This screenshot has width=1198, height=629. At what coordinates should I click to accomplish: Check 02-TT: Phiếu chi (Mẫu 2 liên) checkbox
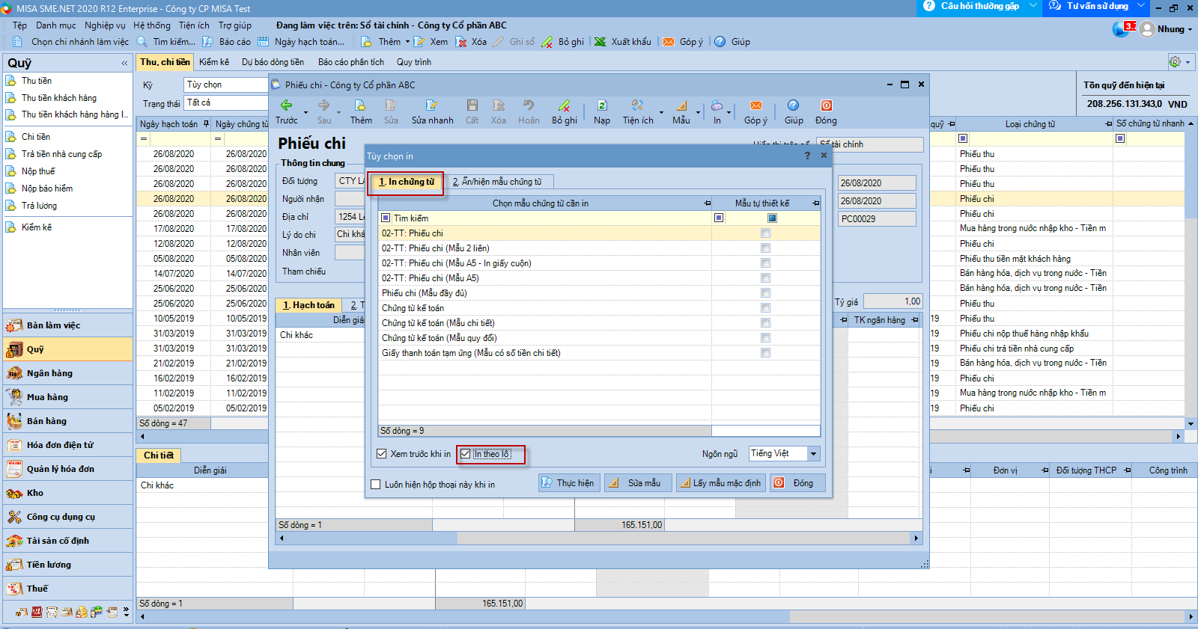[x=765, y=248]
